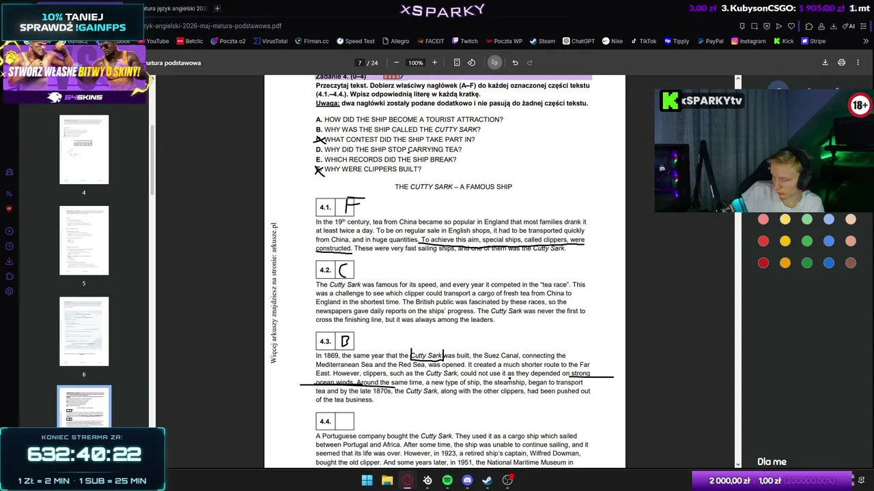Screen dimensions: 874x491
Task: Open the player icon in browser sidebar
Action: point(10,231)
